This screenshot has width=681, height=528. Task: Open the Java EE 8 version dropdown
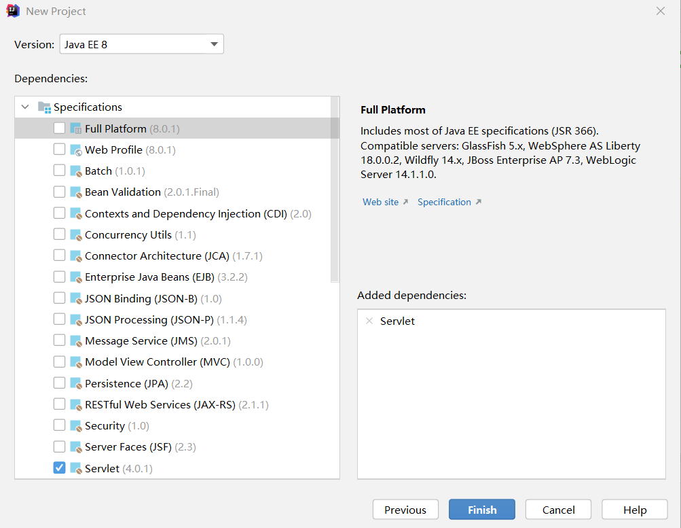pyautogui.click(x=142, y=44)
